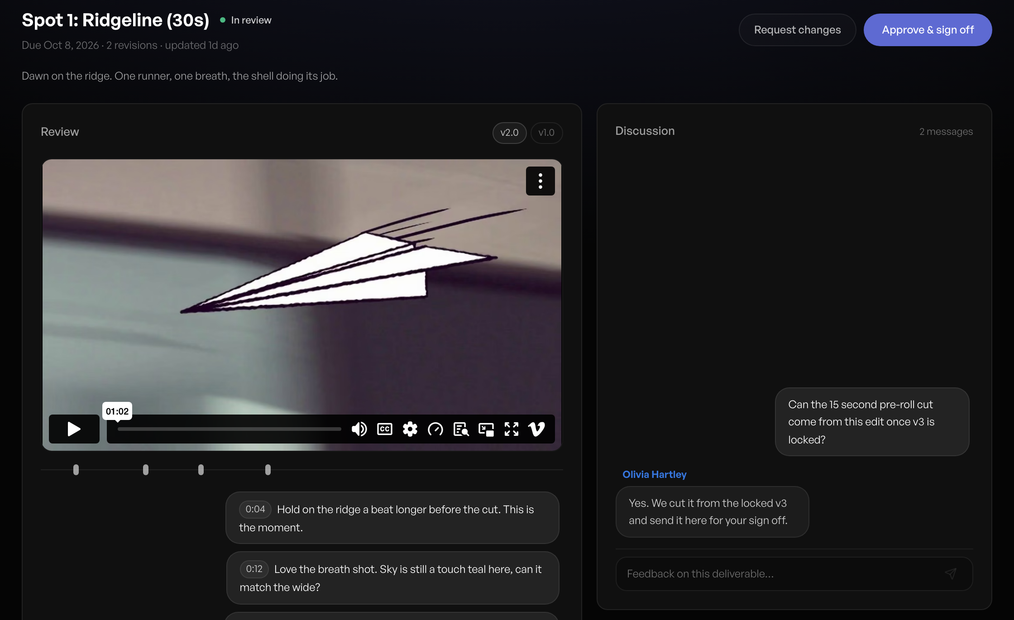Play the Ridgeline video

pyautogui.click(x=74, y=429)
